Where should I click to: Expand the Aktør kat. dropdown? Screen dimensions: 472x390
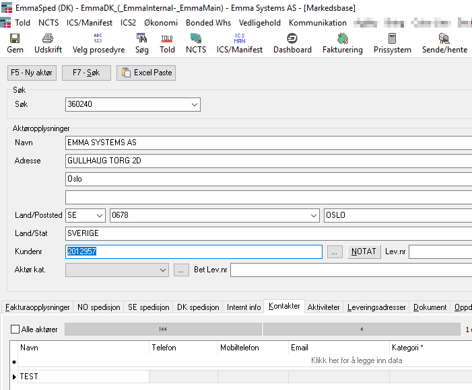pyautogui.click(x=162, y=270)
